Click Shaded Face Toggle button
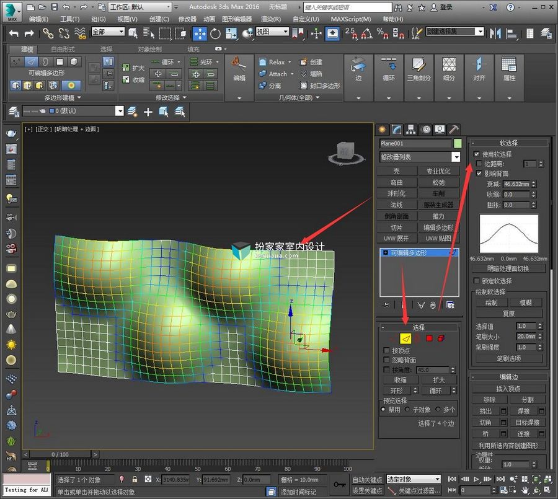The image size is (558, 499). click(508, 268)
